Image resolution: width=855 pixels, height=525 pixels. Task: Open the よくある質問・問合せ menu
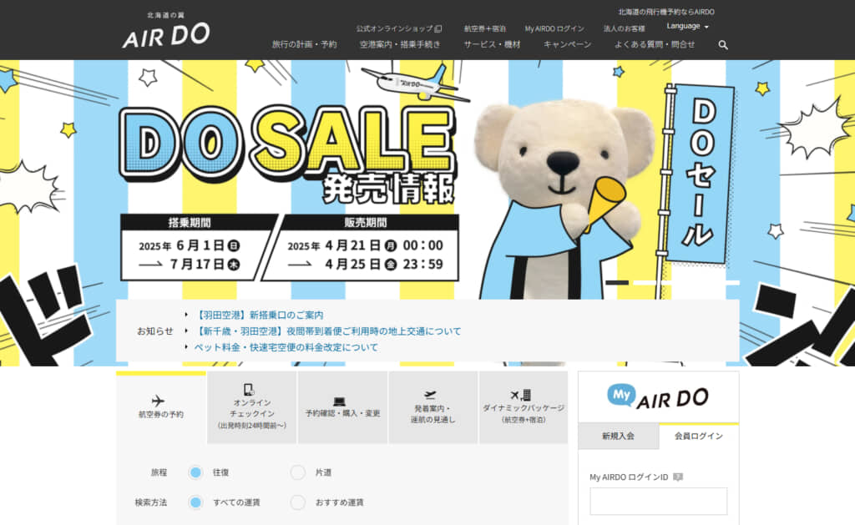coord(655,45)
